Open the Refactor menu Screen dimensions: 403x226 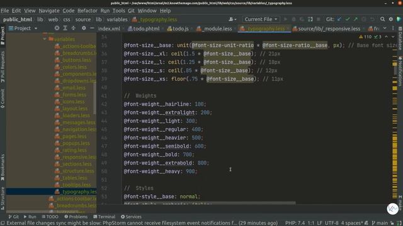(88, 11)
